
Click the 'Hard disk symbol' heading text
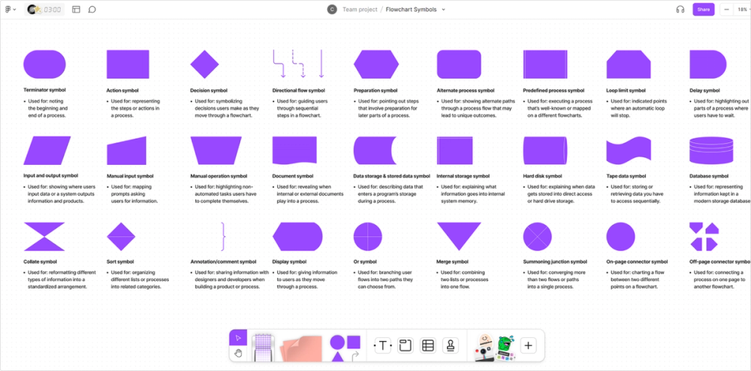pyautogui.click(x=542, y=176)
